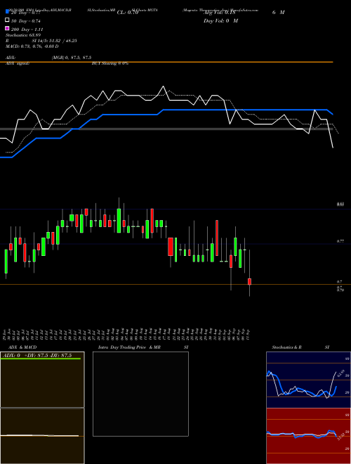The image size is (351, 464).
Task: Click the 'Stochastics: 63.89' reading
Action: pos(23,35)
